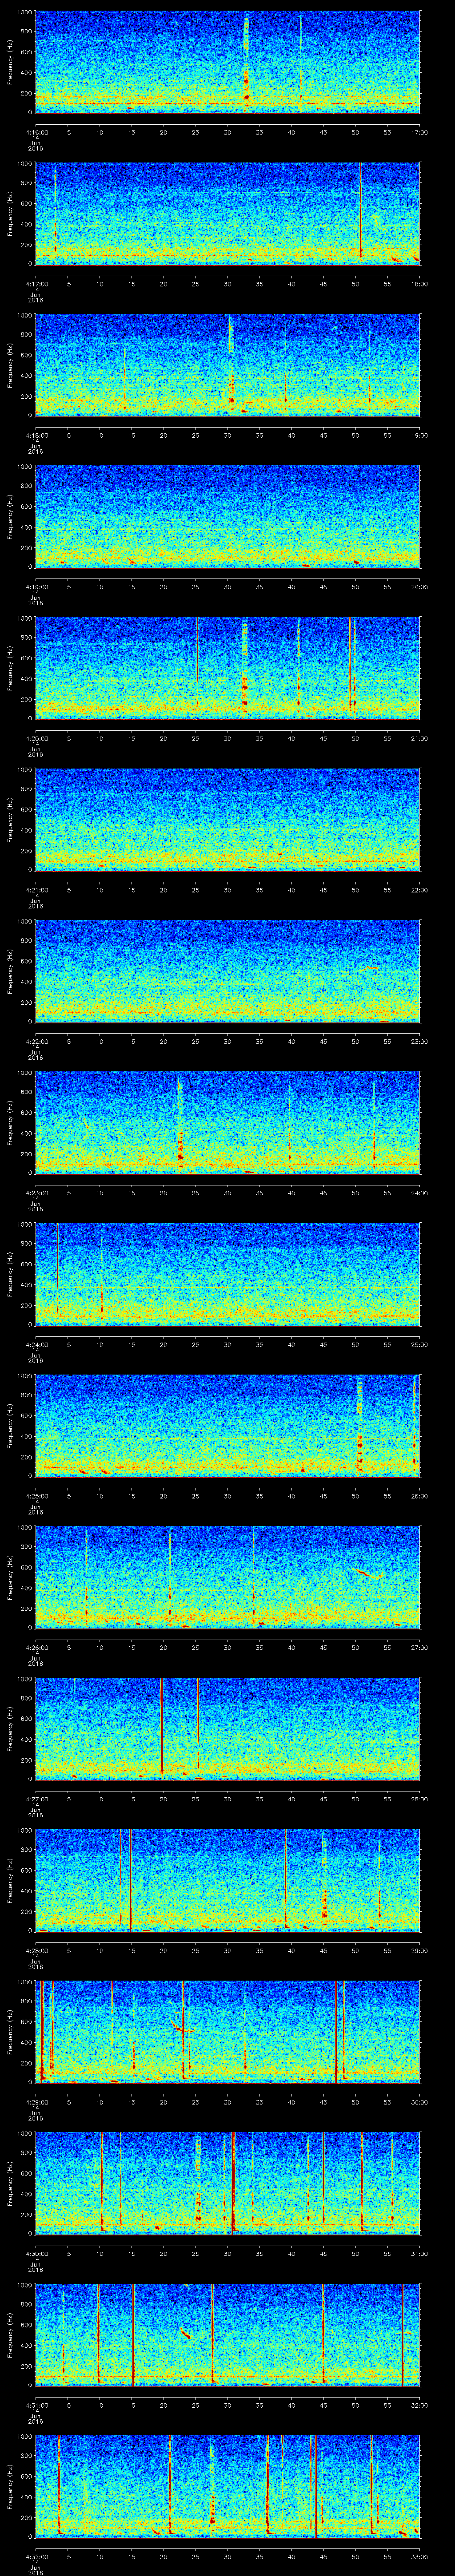Click the 4:26:00 start time label
This screenshot has width=455, height=2576.
click(x=36, y=1647)
